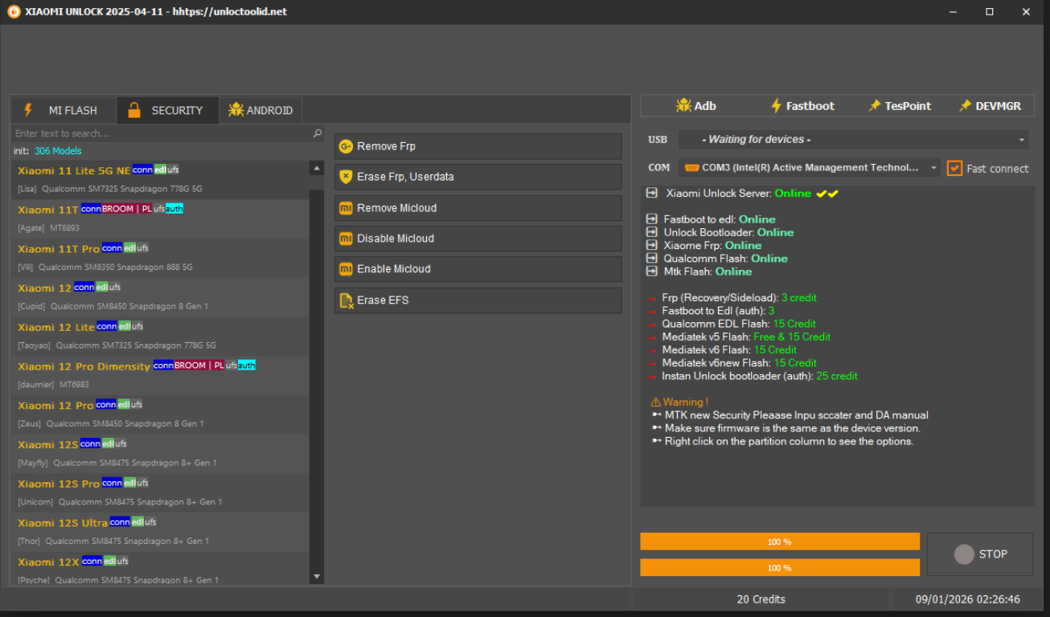
Task: Switch to the MI FLASH tab
Action: click(x=64, y=110)
